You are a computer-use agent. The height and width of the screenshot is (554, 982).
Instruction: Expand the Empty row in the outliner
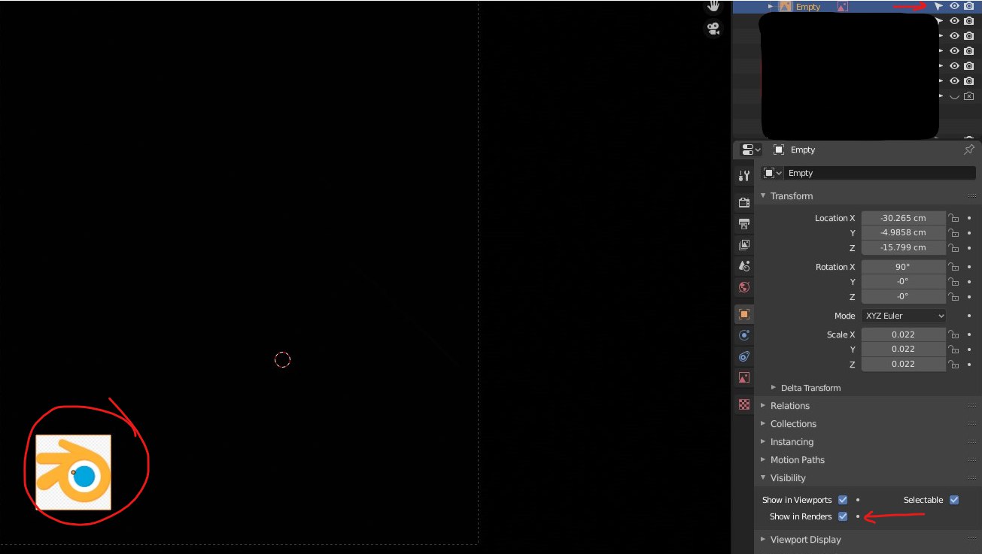[771, 6]
